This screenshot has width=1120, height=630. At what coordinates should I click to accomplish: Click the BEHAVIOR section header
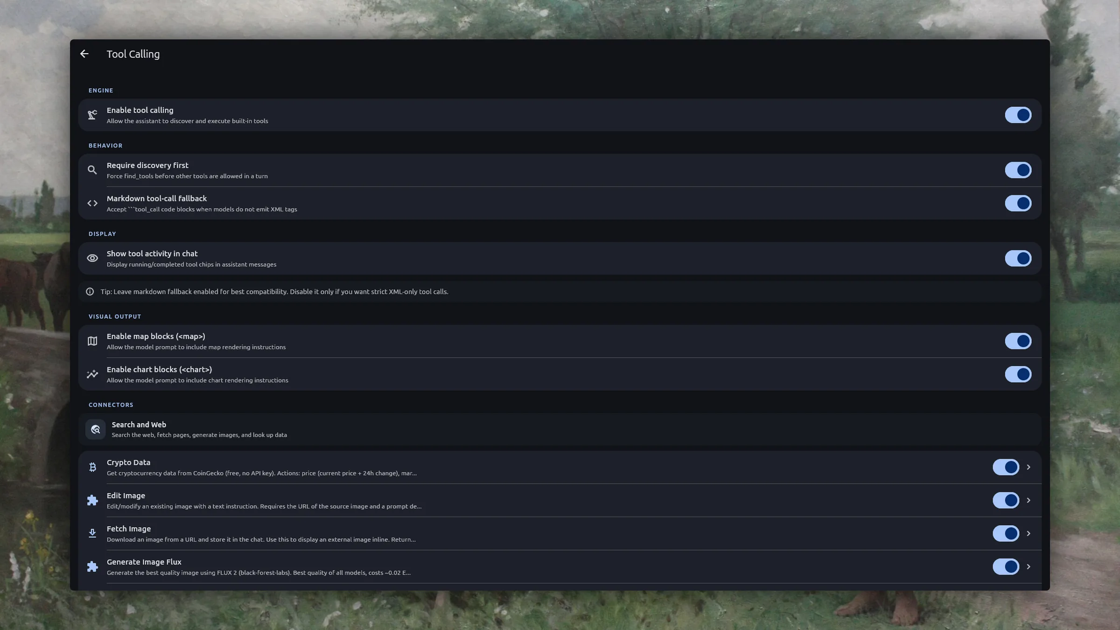[105, 146]
